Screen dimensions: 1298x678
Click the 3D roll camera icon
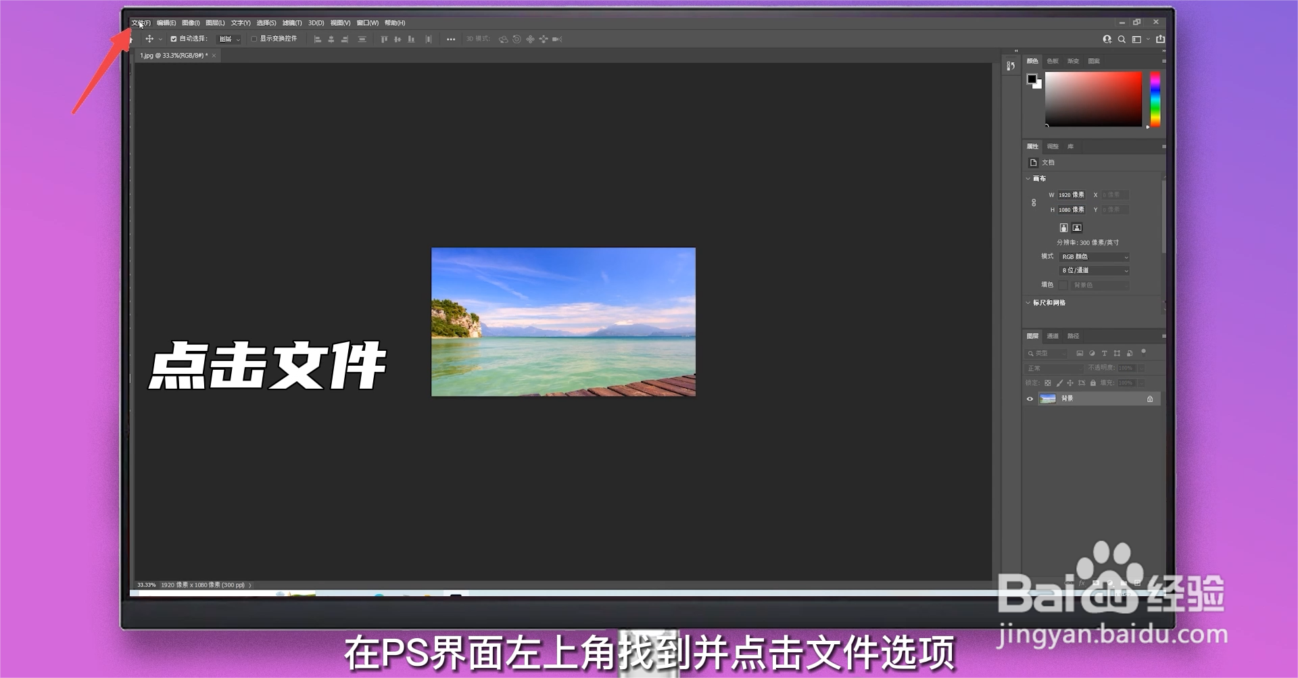click(516, 39)
